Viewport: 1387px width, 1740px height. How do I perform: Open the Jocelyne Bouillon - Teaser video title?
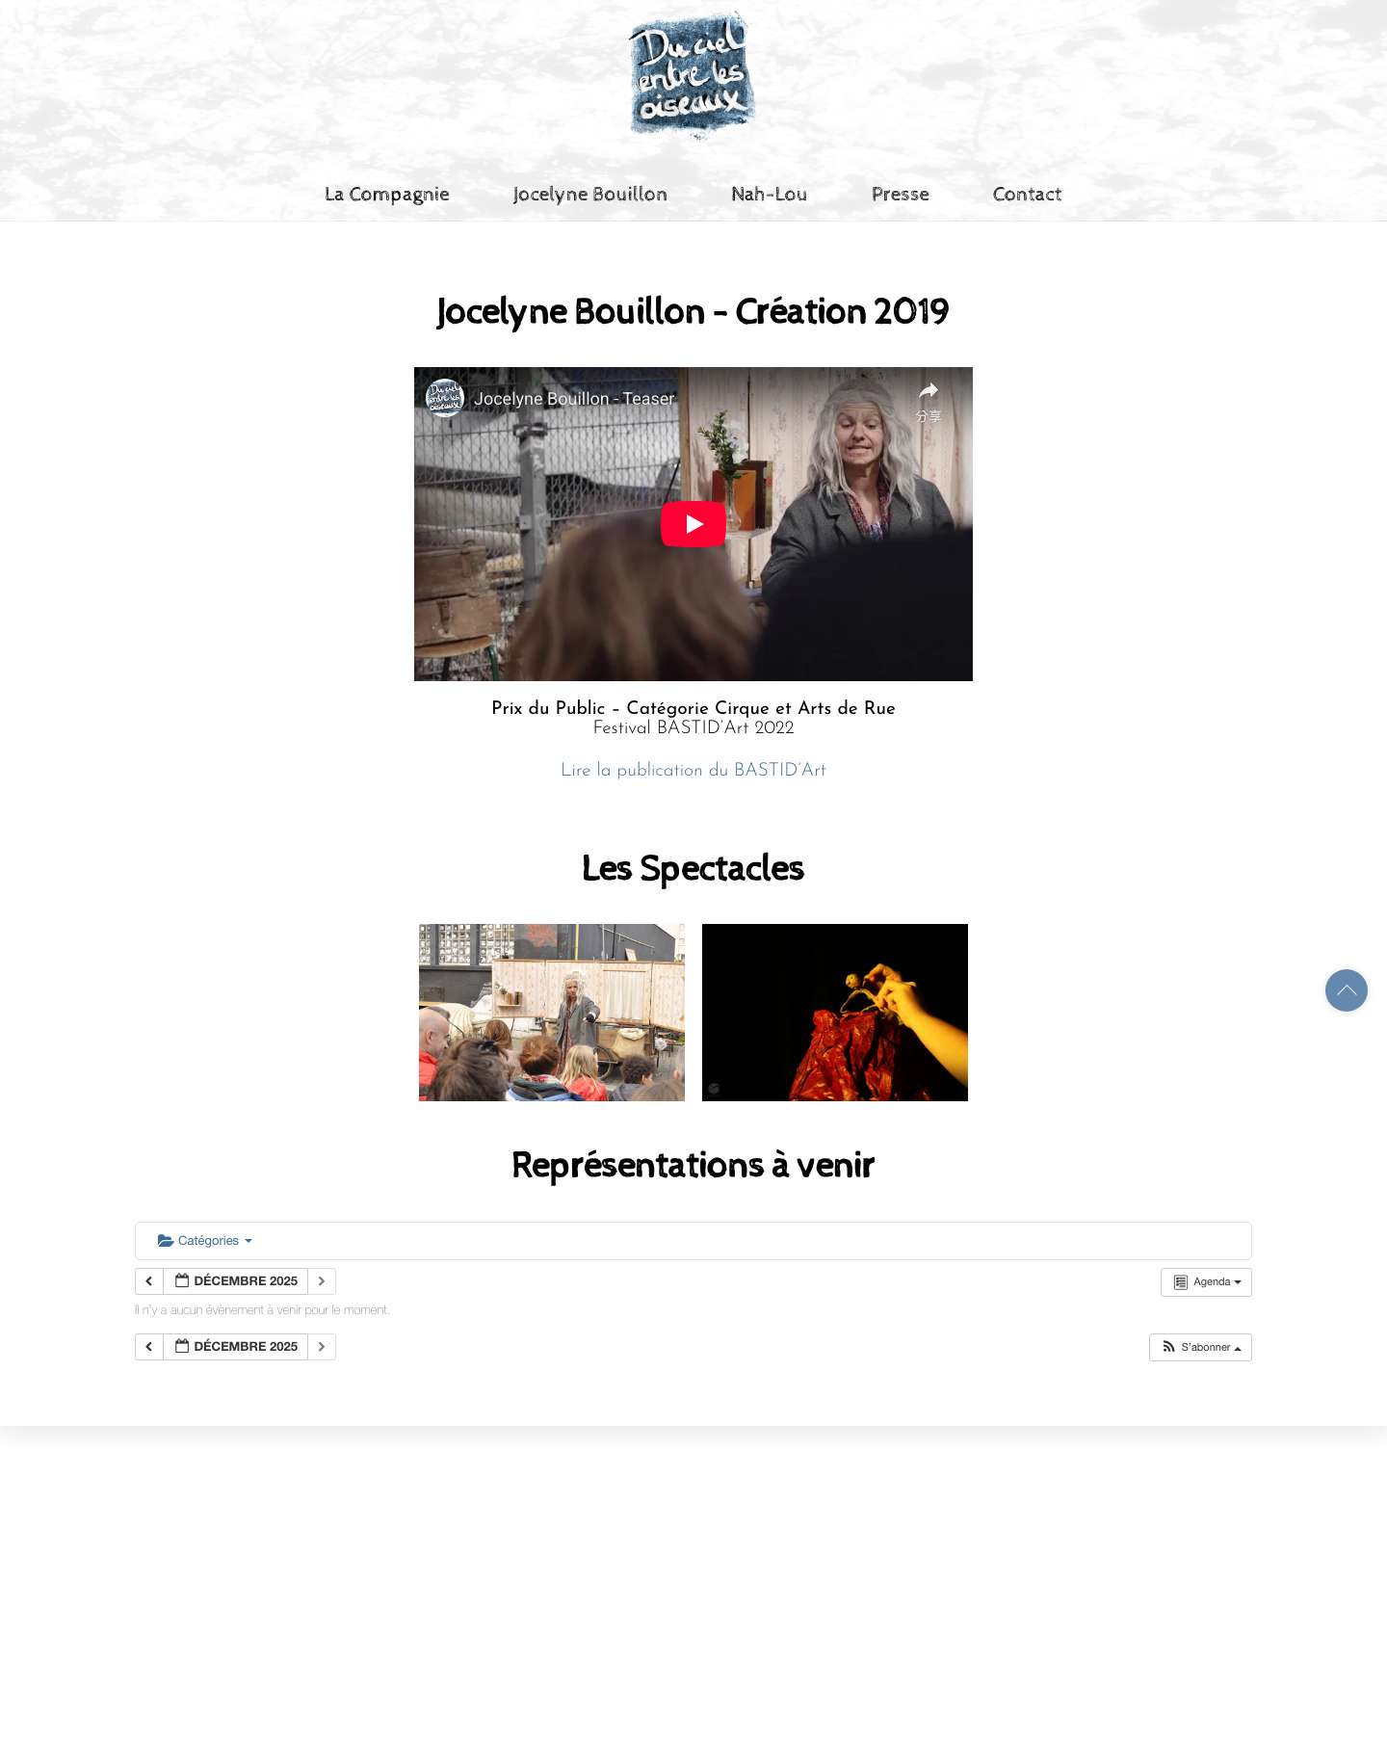(574, 399)
